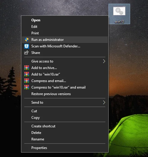Click WinRAR icon beside Compress to "win10.rar" and email
148x157 pixels.
(27, 87)
